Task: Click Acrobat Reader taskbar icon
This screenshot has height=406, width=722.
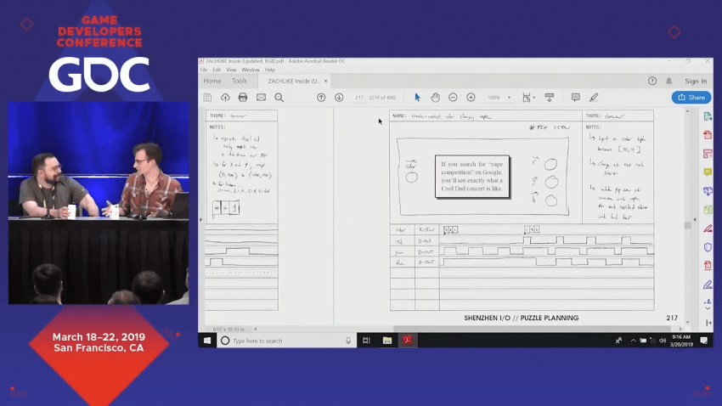Action: [408, 341]
